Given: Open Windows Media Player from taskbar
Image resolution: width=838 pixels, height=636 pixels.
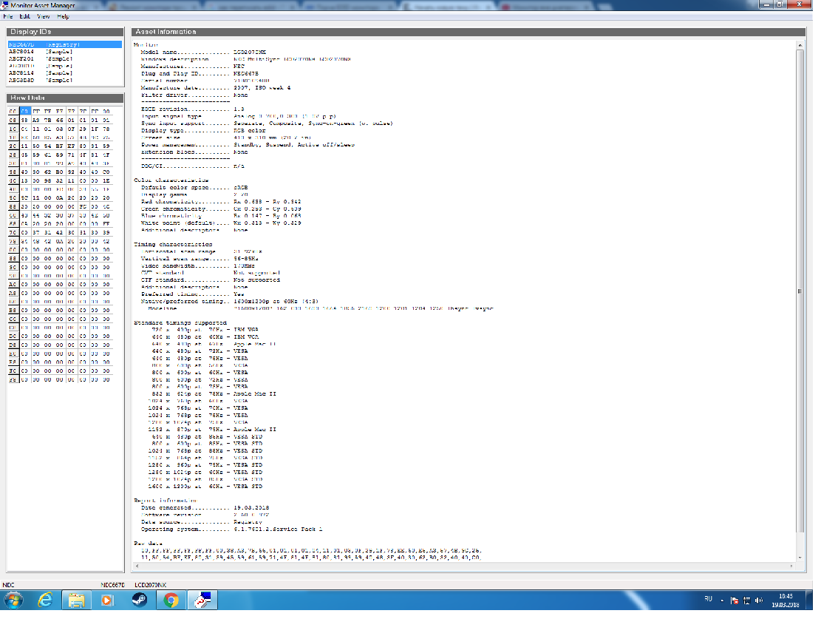Looking at the screenshot, I should (108, 600).
